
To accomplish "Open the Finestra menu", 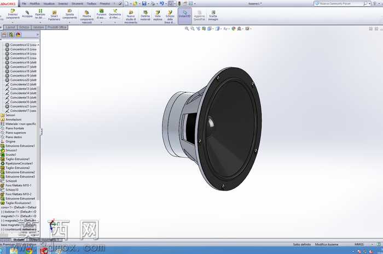I will point(105,4).
